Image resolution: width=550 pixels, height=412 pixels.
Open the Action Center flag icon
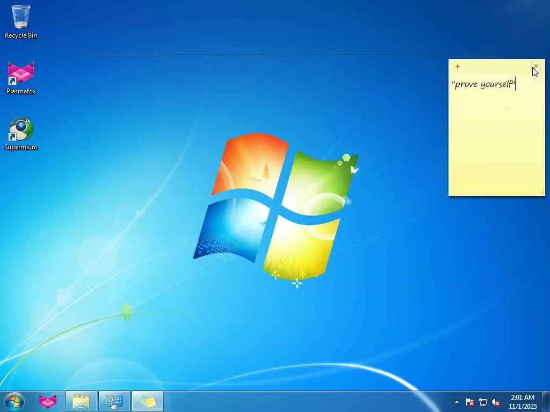469,402
